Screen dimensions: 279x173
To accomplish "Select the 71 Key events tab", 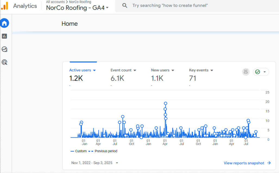I will point(201,75).
